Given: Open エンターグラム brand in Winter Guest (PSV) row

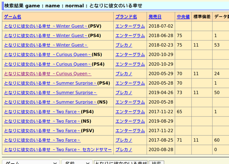Looking at the screenshot, I should coord(130,26).
